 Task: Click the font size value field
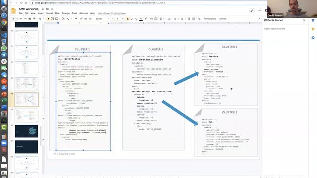[x=118, y=19]
